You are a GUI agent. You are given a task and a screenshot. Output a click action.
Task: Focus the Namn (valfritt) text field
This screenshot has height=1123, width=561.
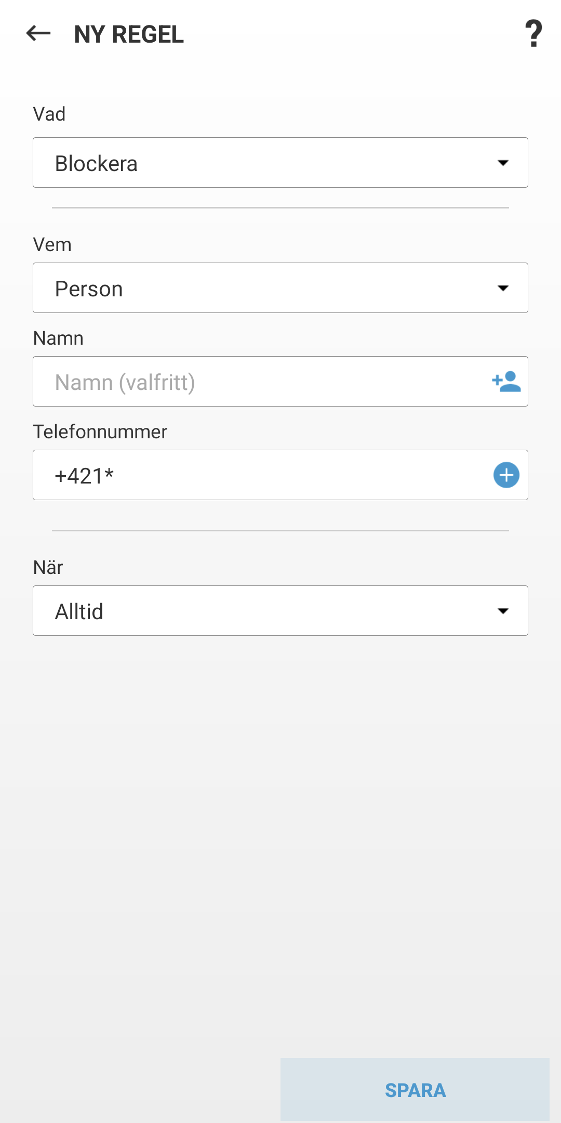[234, 381]
